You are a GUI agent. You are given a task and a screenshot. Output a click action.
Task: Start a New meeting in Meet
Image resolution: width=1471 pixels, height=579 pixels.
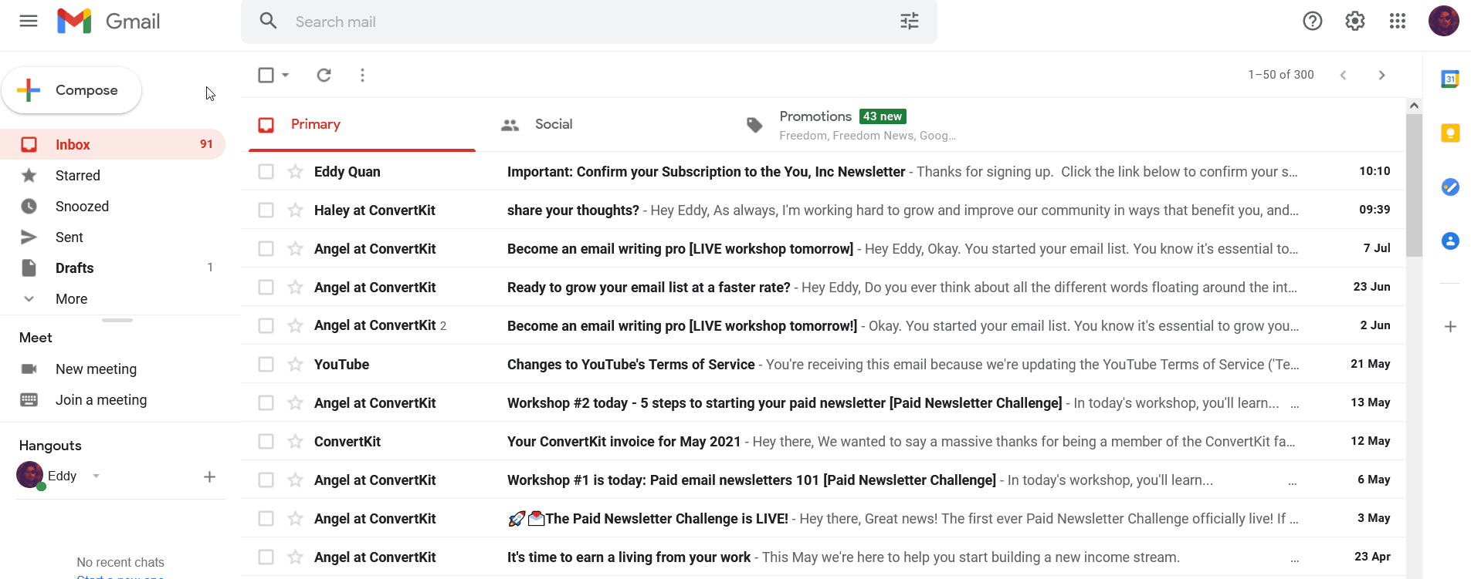pos(96,369)
